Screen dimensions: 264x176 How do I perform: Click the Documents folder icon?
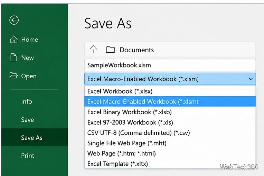pos(110,50)
